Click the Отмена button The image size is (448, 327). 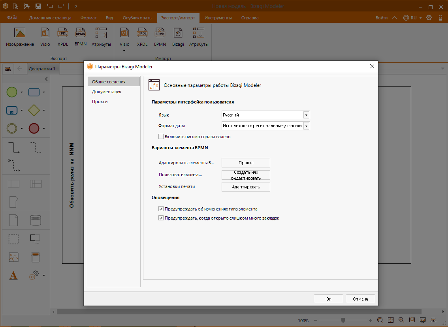[360, 299]
